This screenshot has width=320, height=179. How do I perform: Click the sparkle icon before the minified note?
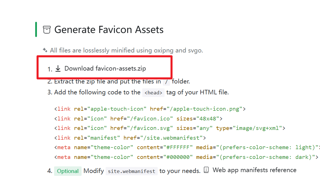click(45, 50)
